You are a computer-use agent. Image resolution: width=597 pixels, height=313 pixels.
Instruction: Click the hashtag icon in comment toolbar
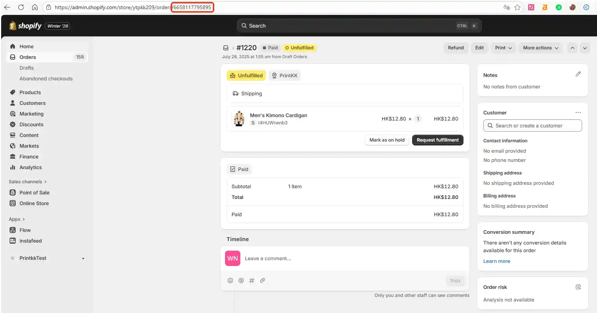[252, 280]
